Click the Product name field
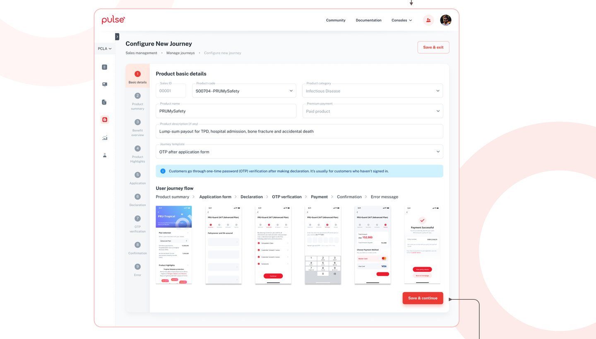596x339 pixels. [x=226, y=111]
